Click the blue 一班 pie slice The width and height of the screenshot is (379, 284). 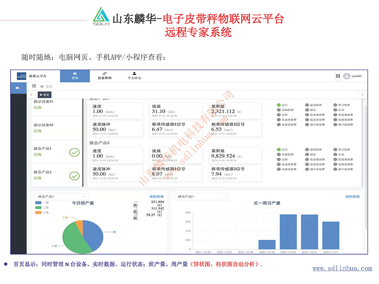pyautogui.click(x=94, y=234)
